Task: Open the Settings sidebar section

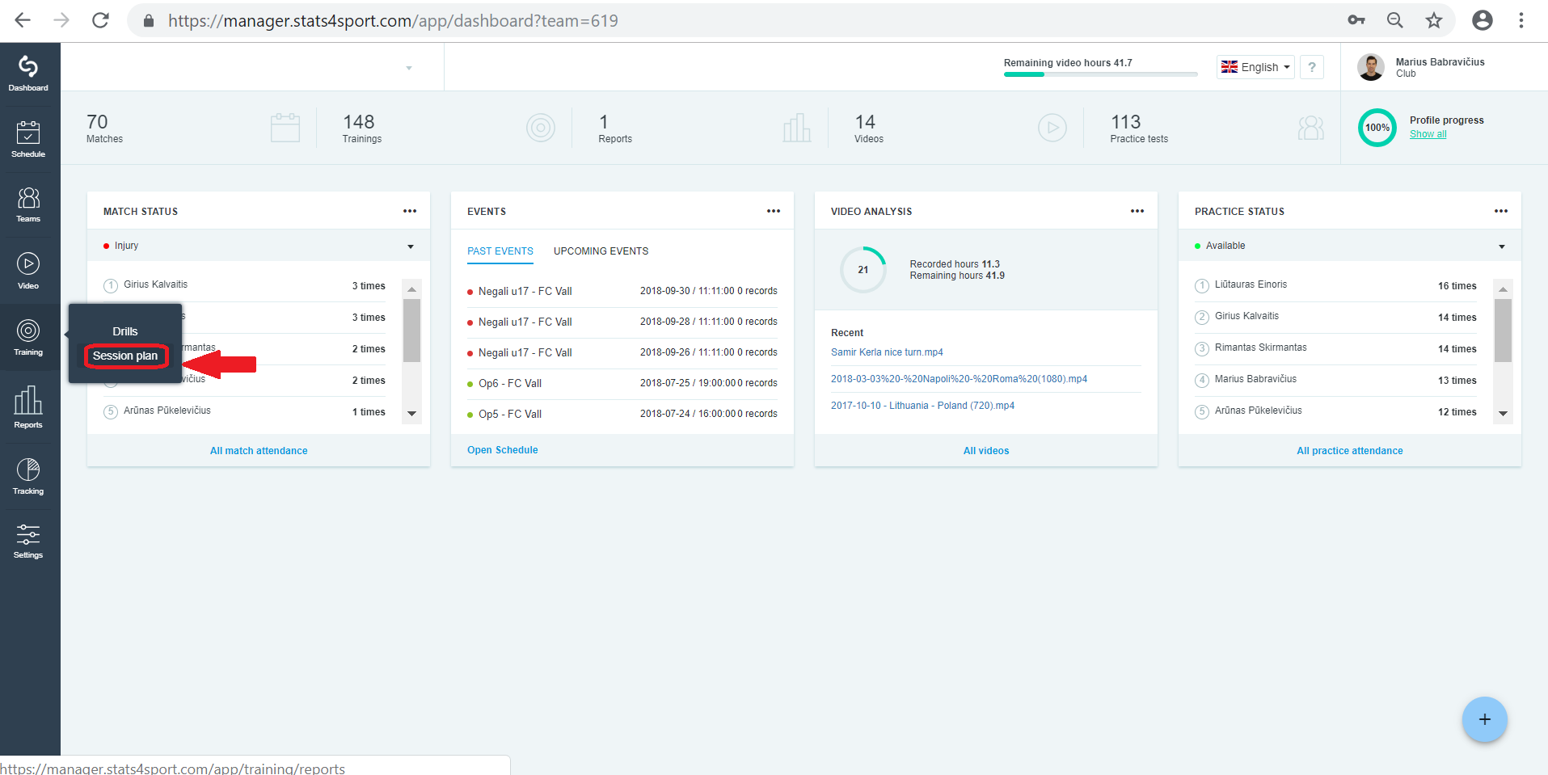Action: [28, 541]
